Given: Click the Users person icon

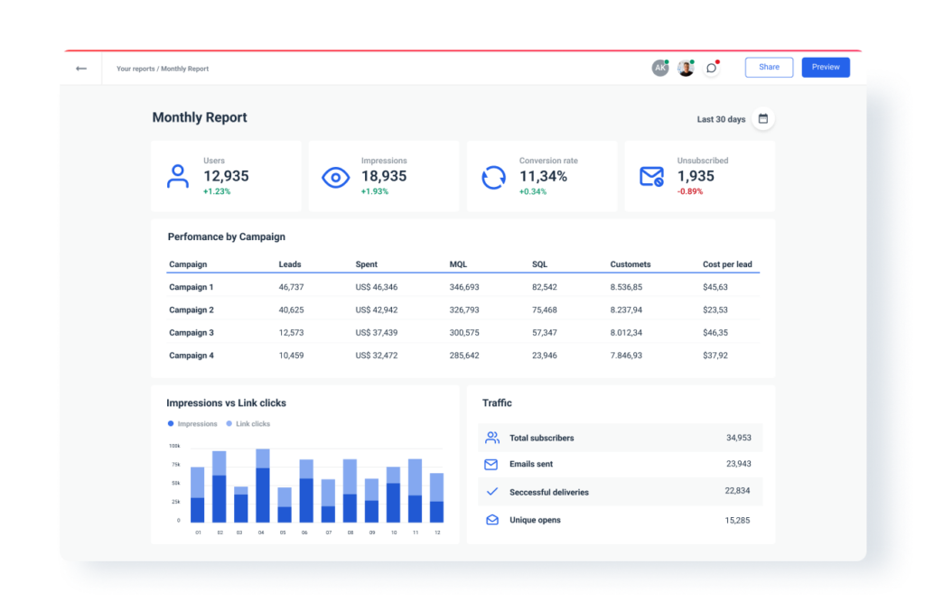Looking at the screenshot, I should [x=178, y=176].
